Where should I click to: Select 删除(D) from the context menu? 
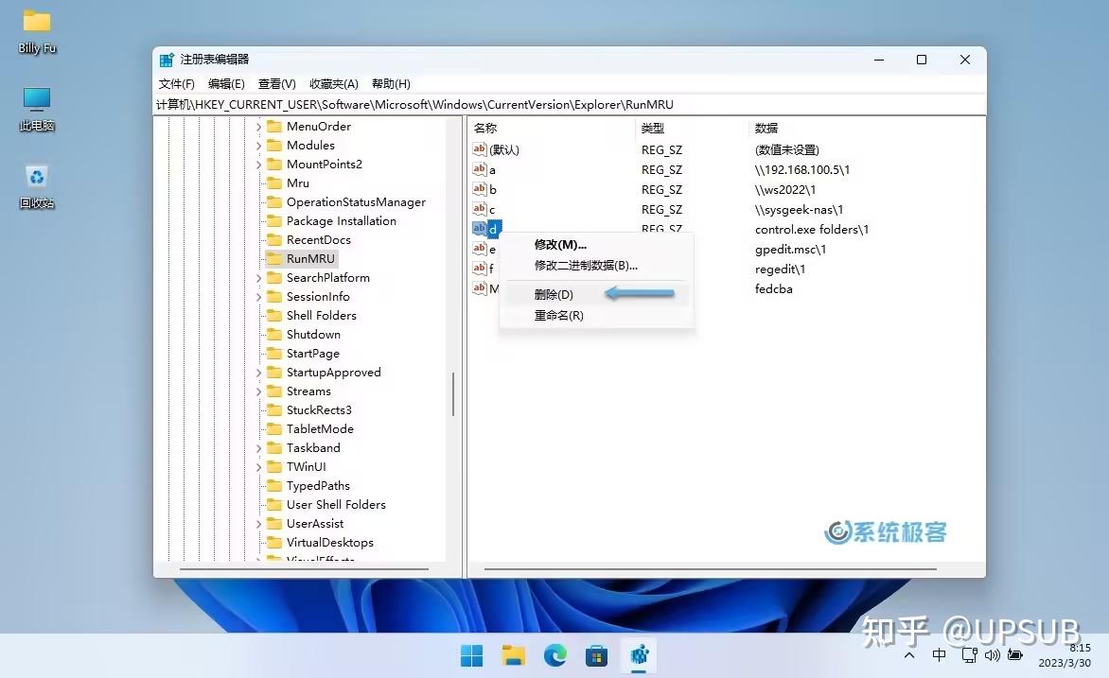coord(555,294)
